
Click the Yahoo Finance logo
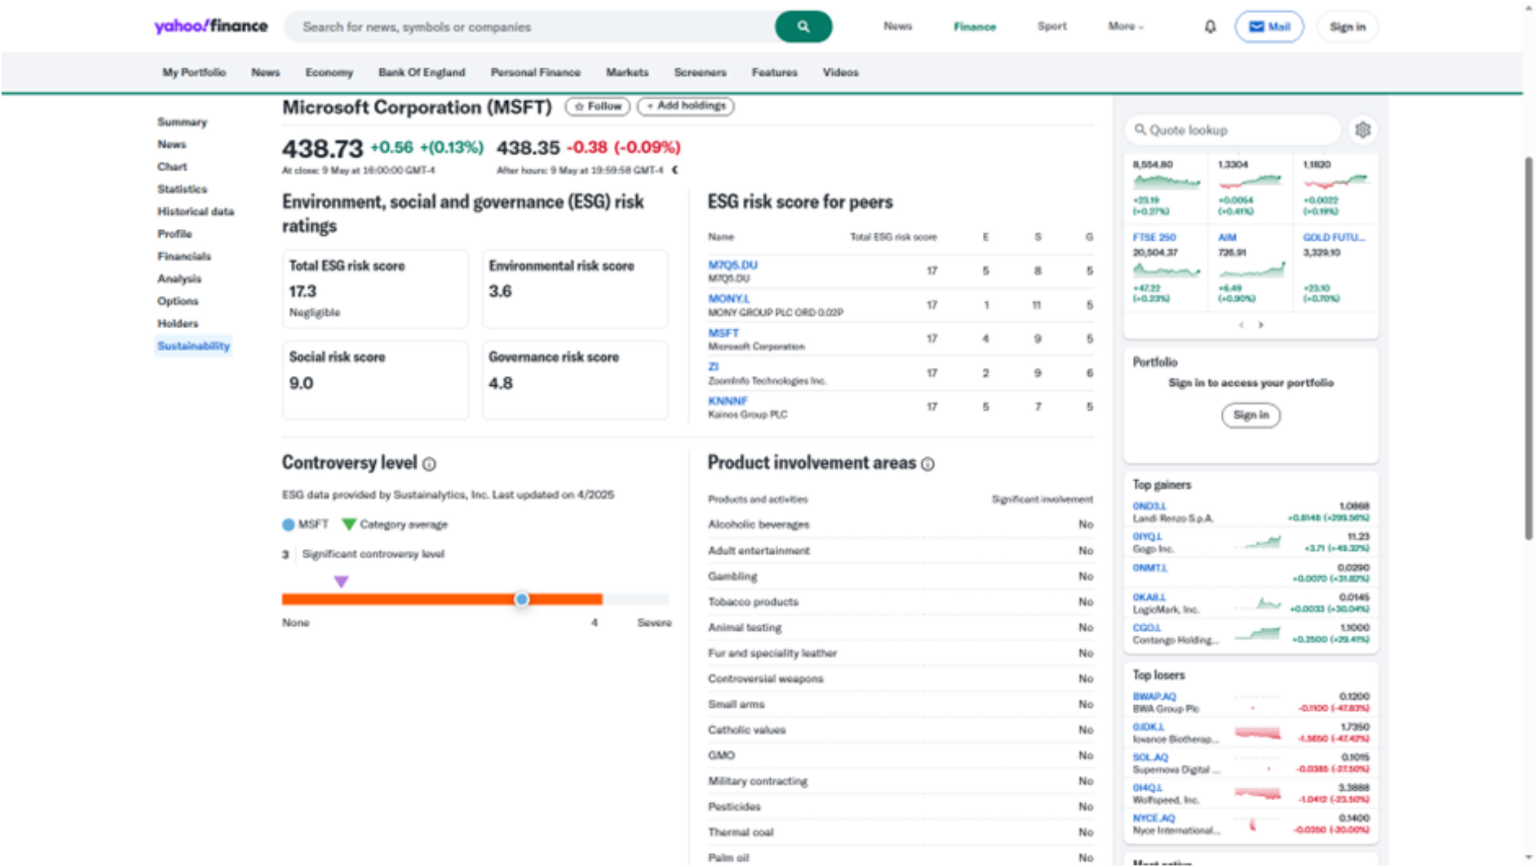point(211,26)
